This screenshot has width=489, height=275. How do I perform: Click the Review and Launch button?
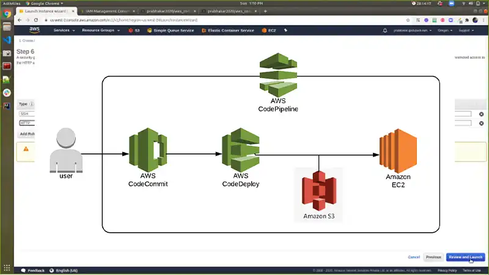[x=466, y=257]
